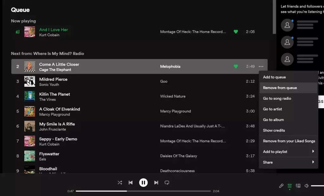Screen dimensions: 324x196
Task: Select the Flyswatter song title
Action: tap(49, 154)
